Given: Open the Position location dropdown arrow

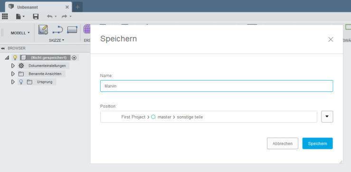Looking at the screenshot, I should 327,117.
